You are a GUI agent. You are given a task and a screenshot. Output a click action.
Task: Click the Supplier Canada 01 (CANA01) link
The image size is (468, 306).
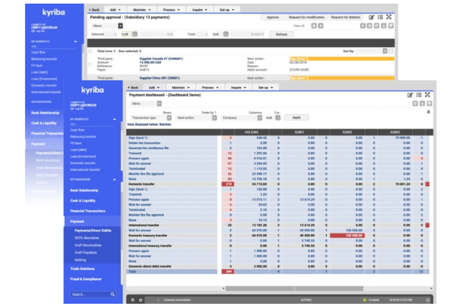tap(161, 59)
